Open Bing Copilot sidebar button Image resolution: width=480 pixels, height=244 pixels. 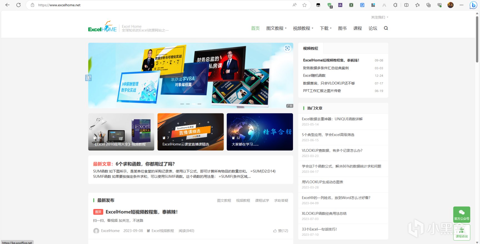(x=473, y=5)
